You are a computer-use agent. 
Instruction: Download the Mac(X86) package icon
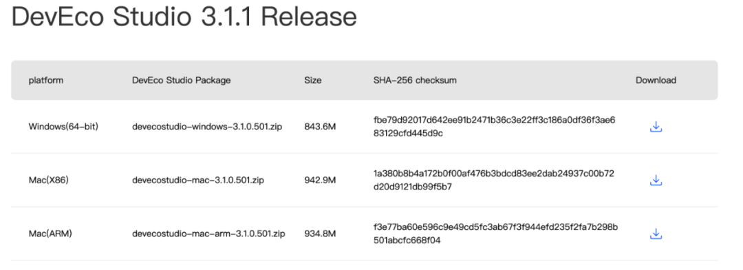656,180
